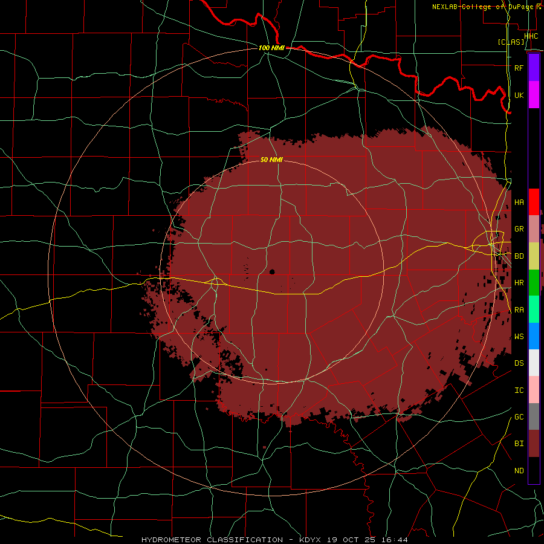Click the DS white legend swatch
The width and height of the screenshot is (544, 544).
534,363
